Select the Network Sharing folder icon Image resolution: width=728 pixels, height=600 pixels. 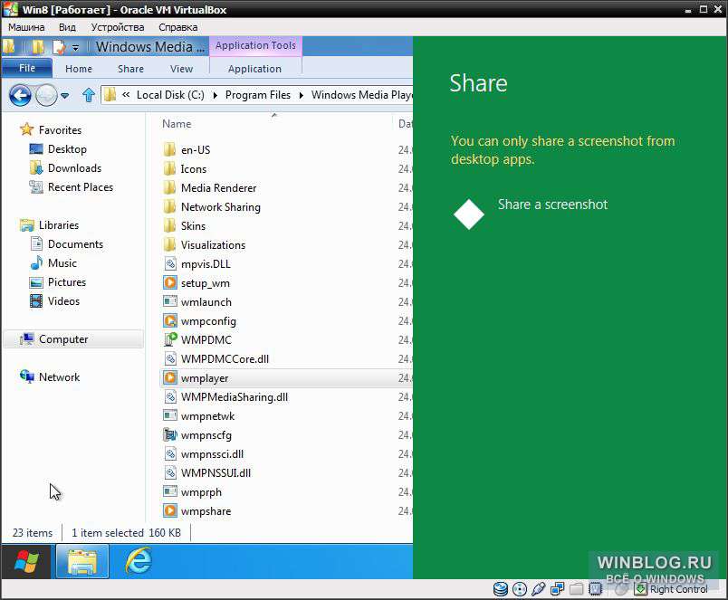[170, 207]
